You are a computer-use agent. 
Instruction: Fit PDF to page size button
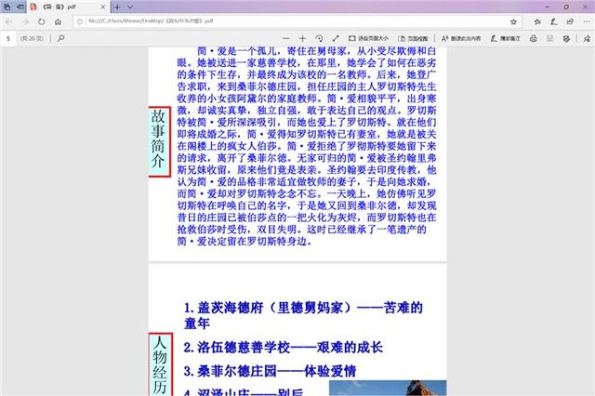pyautogui.click(x=368, y=38)
